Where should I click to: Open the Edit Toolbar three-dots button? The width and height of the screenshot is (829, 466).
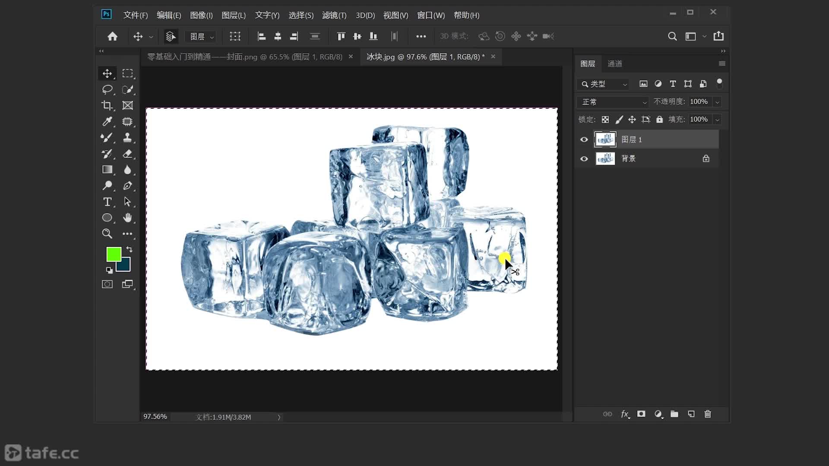tap(127, 233)
